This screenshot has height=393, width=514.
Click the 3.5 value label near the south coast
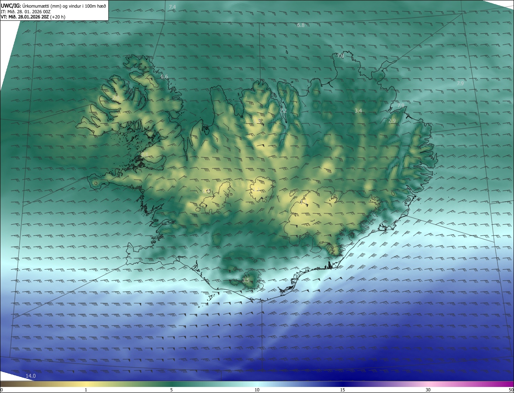coord(246,280)
